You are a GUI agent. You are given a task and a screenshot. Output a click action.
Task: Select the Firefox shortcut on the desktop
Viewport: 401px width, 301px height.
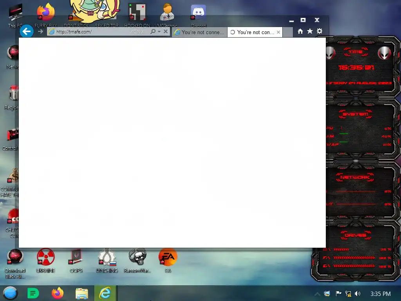pos(46,15)
